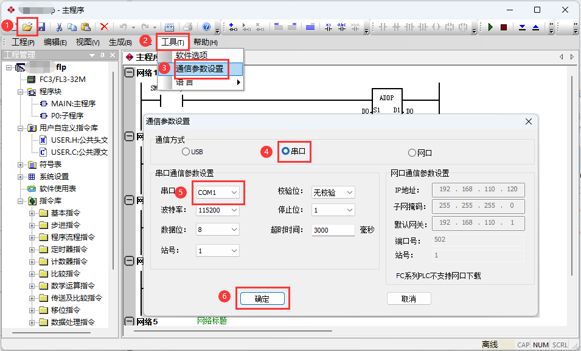Image resolution: width=581 pixels, height=351 pixels.
Task: Confirm settings with the 确定 button
Action: click(x=263, y=298)
